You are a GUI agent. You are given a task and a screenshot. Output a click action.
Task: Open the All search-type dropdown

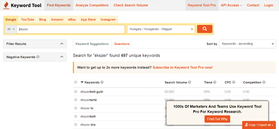click(x=11, y=29)
